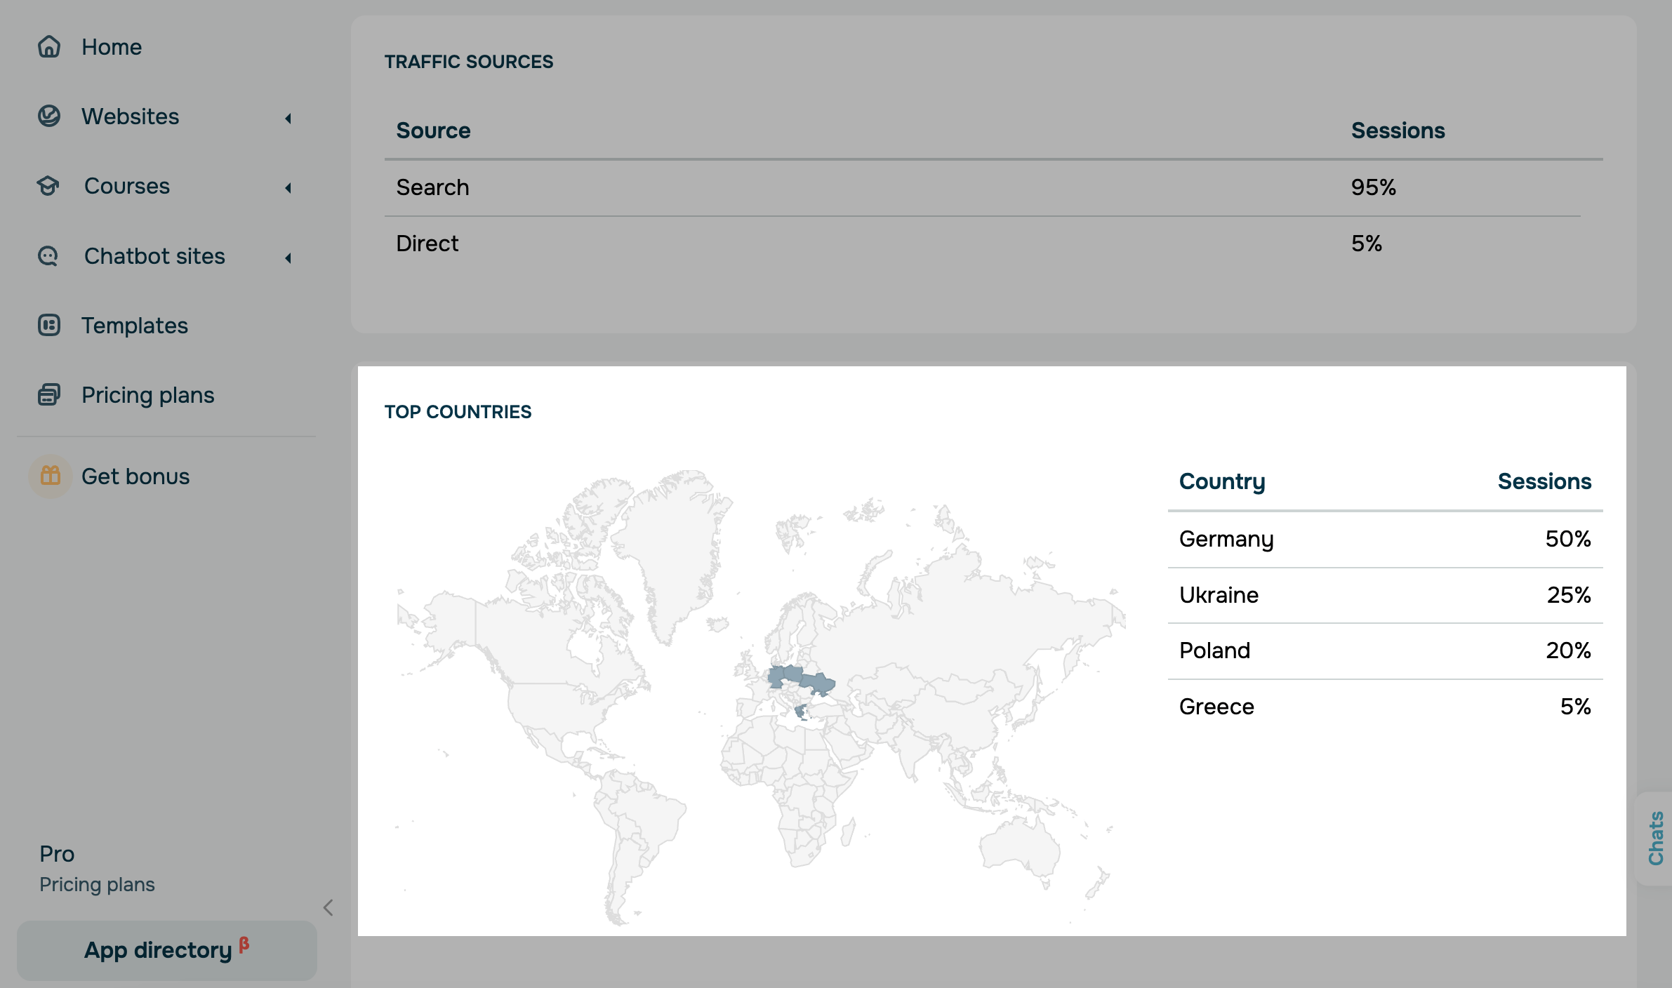Open the Templates menu item
Image resolution: width=1672 pixels, height=988 pixels.
[x=135, y=326]
